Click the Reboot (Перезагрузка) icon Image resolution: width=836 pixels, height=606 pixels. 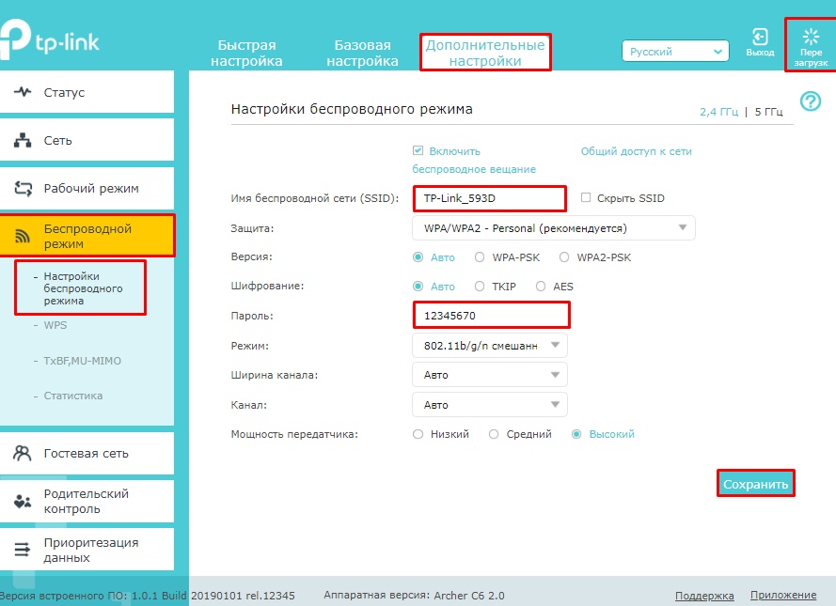(811, 37)
